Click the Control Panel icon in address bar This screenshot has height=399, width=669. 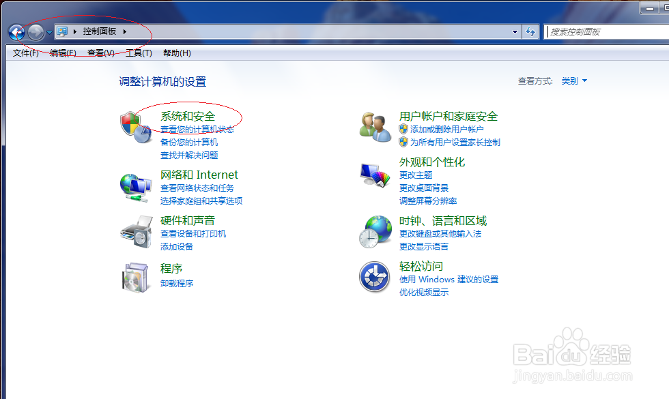click(62, 31)
